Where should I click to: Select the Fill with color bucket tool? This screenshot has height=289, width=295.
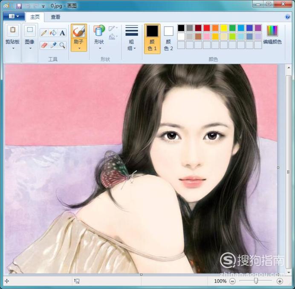[53, 33]
